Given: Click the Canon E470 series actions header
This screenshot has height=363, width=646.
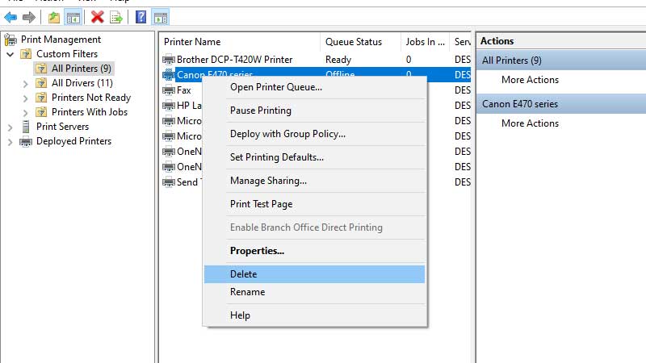Looking at the screenshot, I should [x=561, y=104].
